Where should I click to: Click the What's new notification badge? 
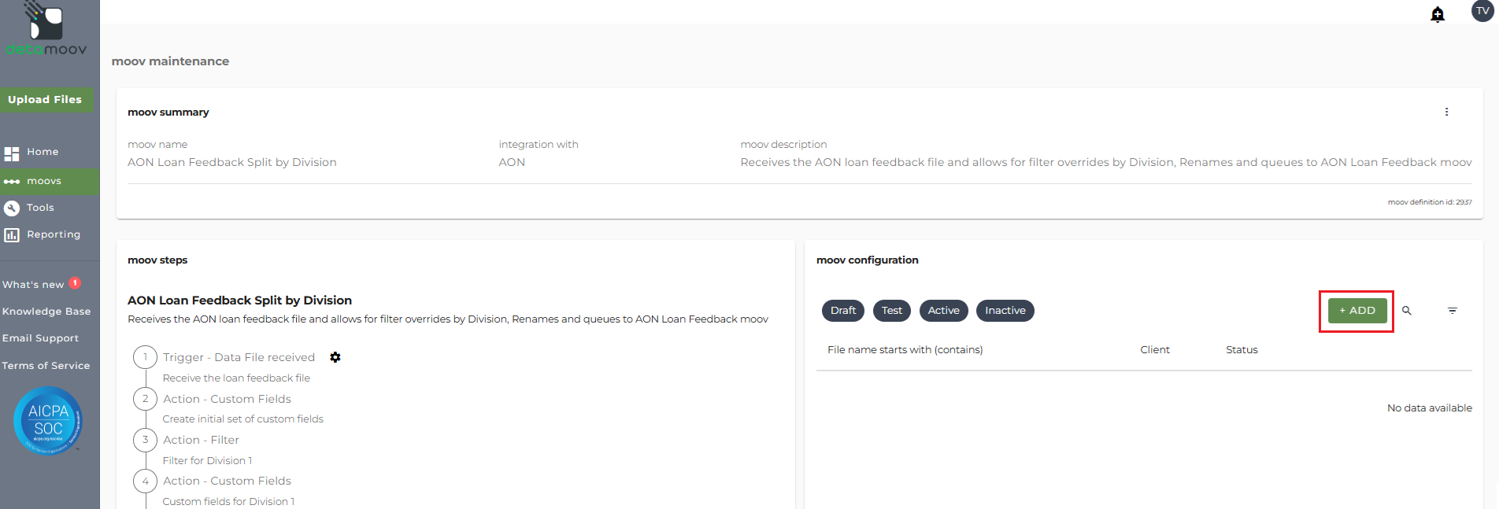pyautogui.click(x=75, y=283)
